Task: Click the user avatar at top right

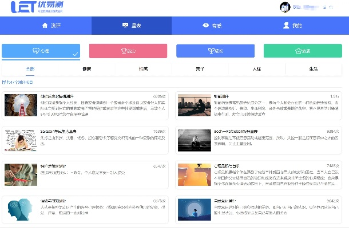Action: coord(284,7)
